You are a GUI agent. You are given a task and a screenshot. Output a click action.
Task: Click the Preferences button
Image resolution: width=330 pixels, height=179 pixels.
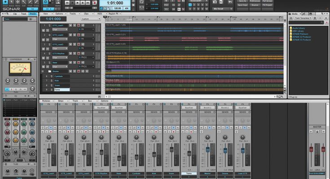click(x=255, y=1)
